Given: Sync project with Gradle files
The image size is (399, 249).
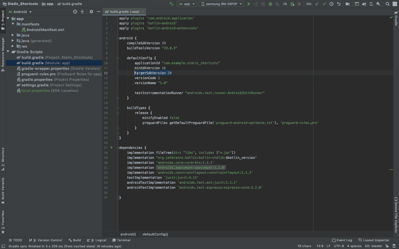Looking at the screenshot, I should (x=364, y=4).
